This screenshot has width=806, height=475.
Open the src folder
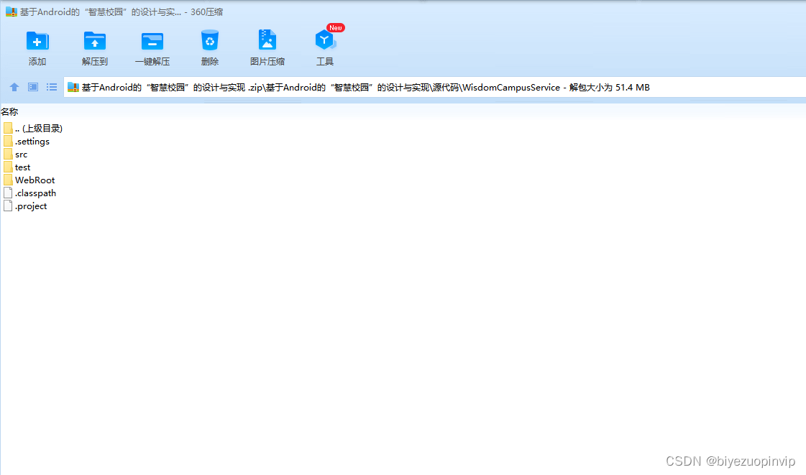coord(21,154)
